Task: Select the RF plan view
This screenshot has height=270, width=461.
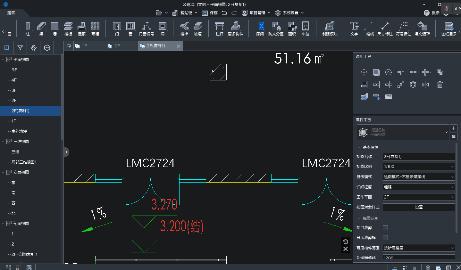Action: [x=14, y=70]
